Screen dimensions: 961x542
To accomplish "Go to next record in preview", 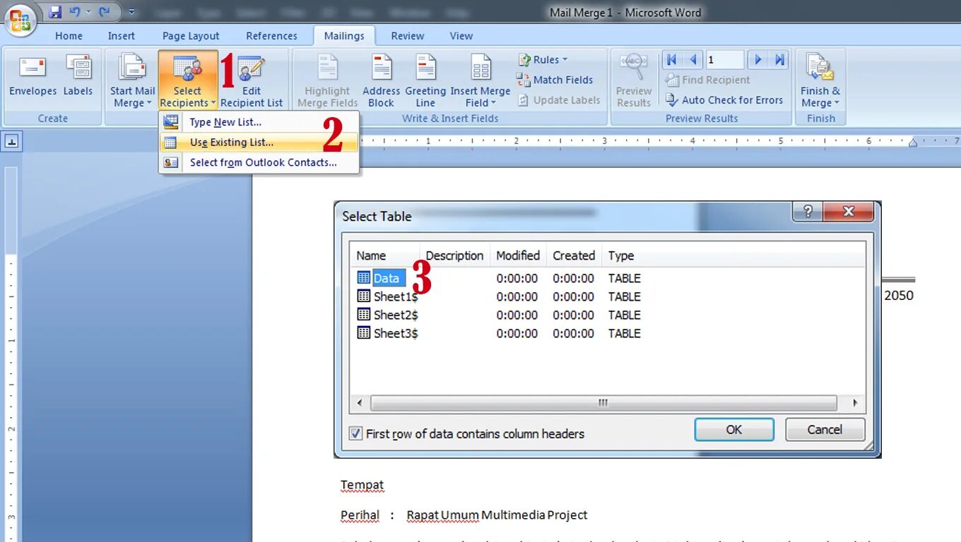I will coord(758,60).
